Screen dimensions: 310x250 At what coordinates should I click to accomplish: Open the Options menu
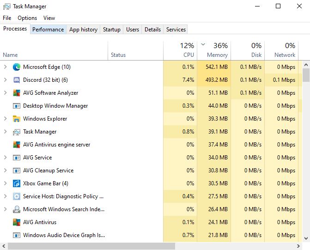pos(27,18)
